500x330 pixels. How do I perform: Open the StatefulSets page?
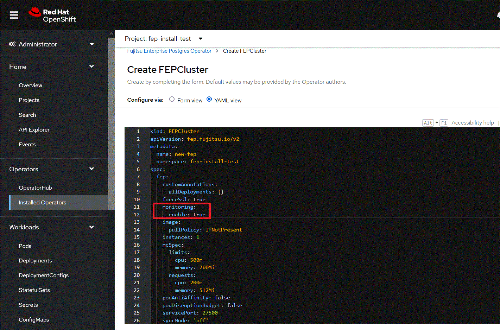pyautogui.click(x=34, y=290)
